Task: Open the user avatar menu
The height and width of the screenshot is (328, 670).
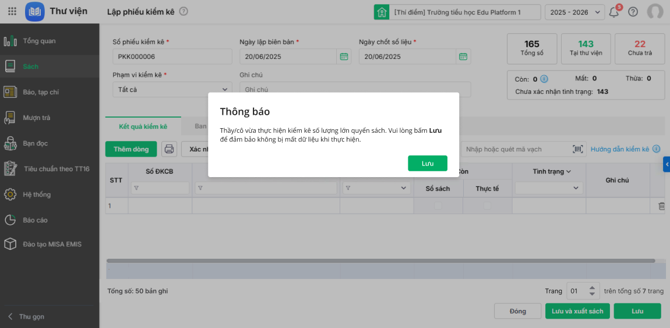Action: (x=655, y=12)
